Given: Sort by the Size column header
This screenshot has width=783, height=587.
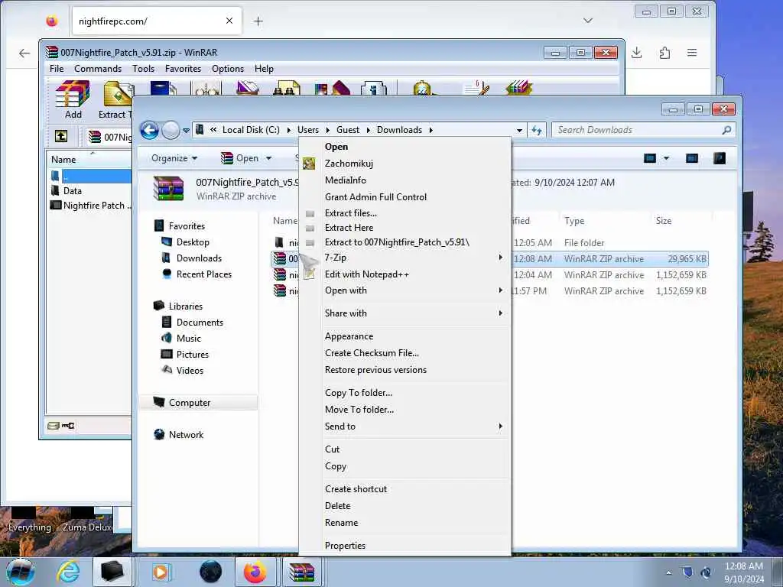Looking at the screenshot, I should coord(663,221).
